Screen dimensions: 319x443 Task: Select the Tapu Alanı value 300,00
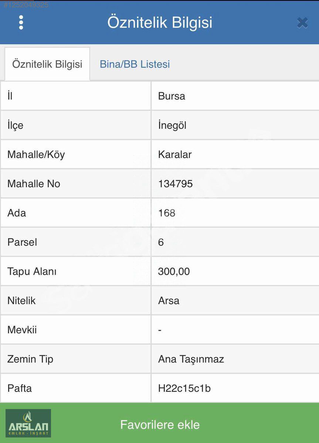(174, 271)
